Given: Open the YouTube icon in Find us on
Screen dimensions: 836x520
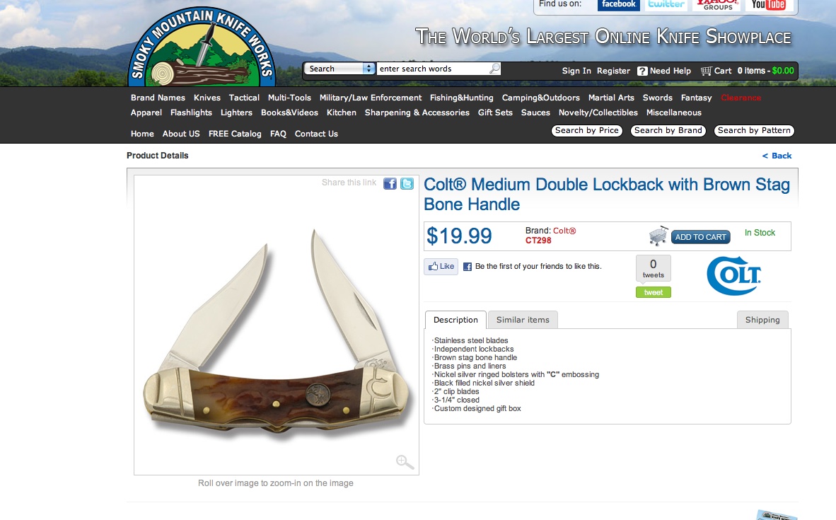Looking at the screenshot, I should tap(768, 5).
